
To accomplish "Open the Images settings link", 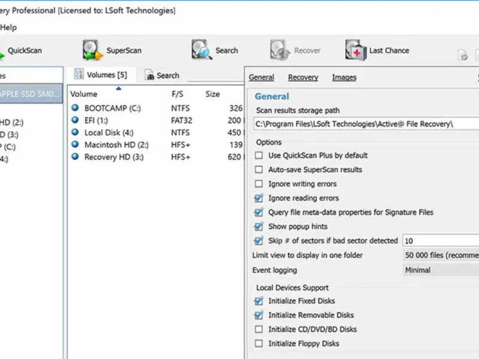I will point(344,78).
